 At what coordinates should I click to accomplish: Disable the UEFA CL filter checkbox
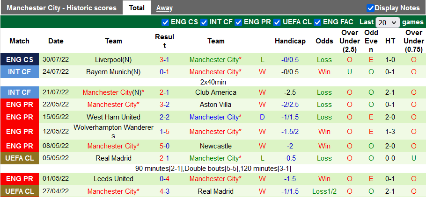(x=277, y=22)
